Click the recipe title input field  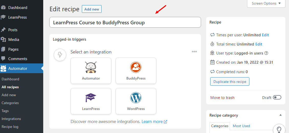coord(125,22)
